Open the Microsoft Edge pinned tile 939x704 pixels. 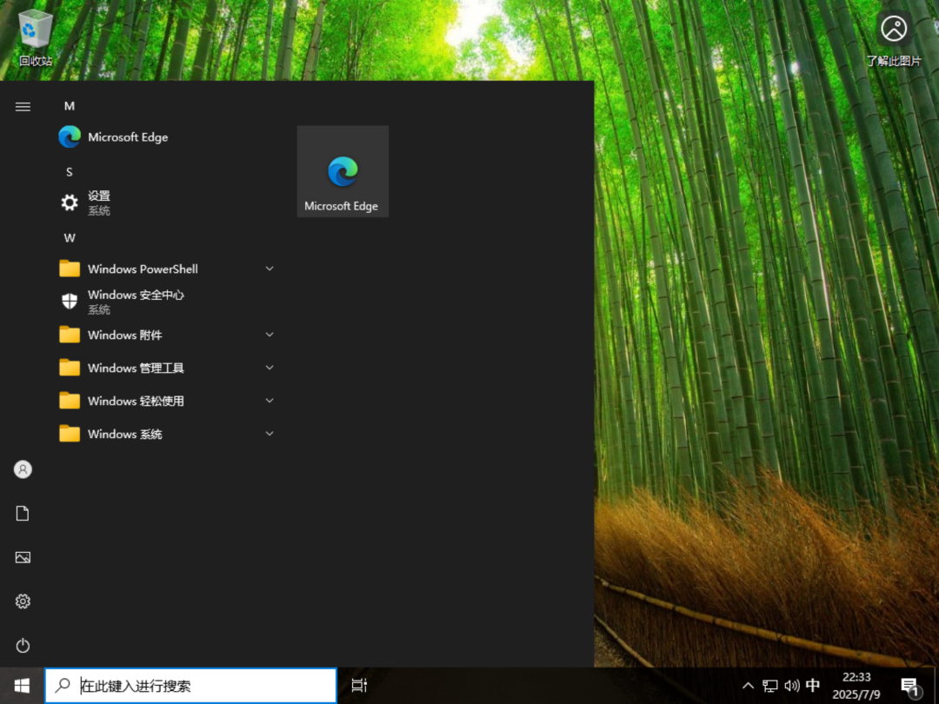pyautogui.click(x=343, y=171)
